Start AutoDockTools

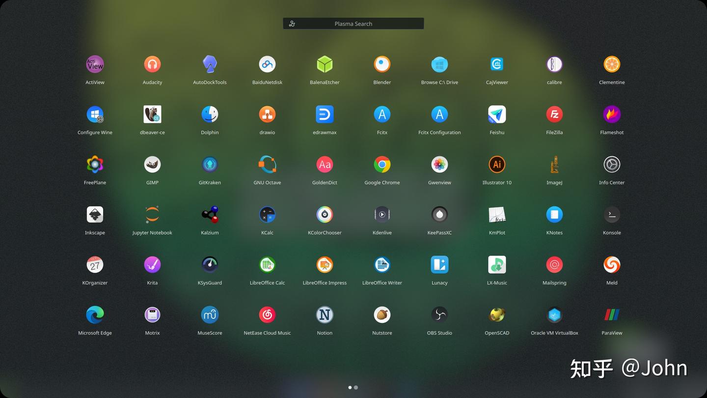pyautogui.click(x=210, y=64)
